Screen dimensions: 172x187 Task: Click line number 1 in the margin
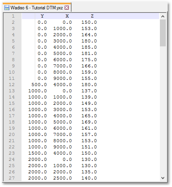point(13,16)
